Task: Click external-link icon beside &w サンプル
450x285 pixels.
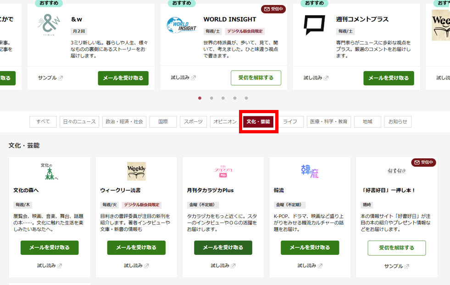Action: point(60,78)
